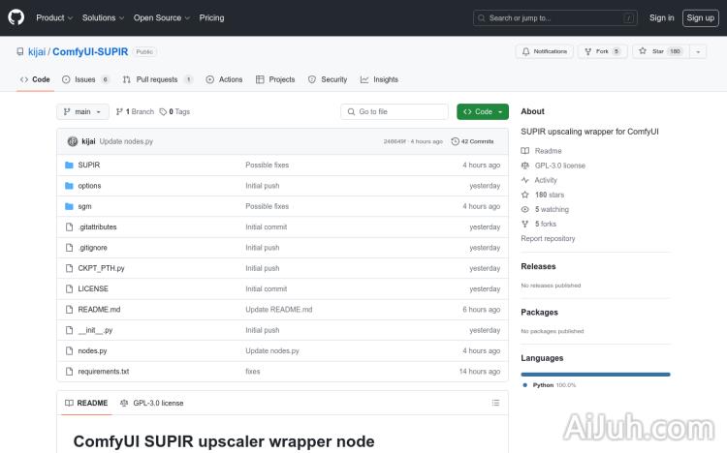Click the Python language bar

click(595, 374)
